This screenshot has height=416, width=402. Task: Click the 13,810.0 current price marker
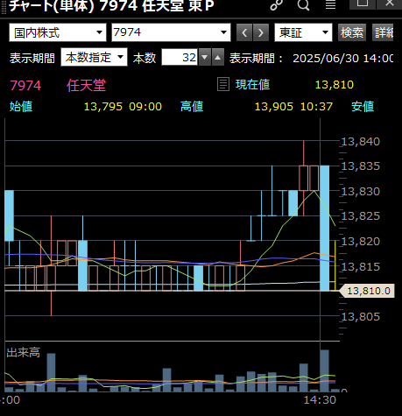point(367,291)
